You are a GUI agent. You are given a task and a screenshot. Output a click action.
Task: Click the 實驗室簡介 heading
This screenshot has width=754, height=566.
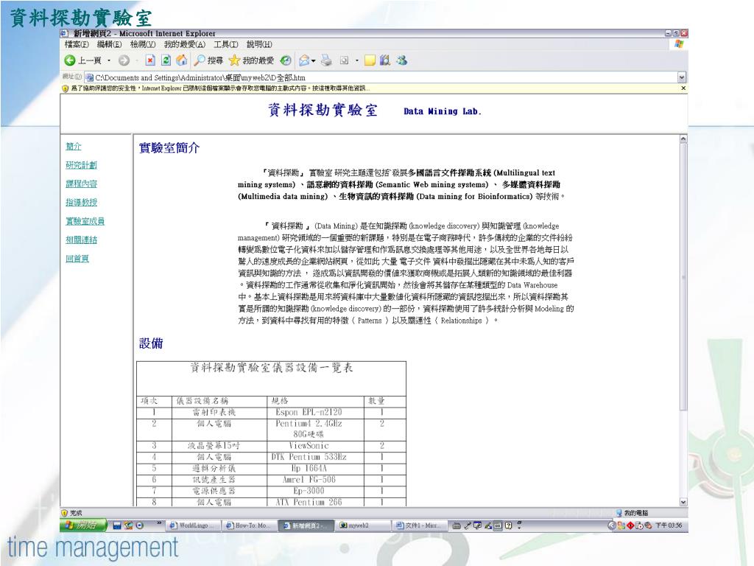pos(169,147)
